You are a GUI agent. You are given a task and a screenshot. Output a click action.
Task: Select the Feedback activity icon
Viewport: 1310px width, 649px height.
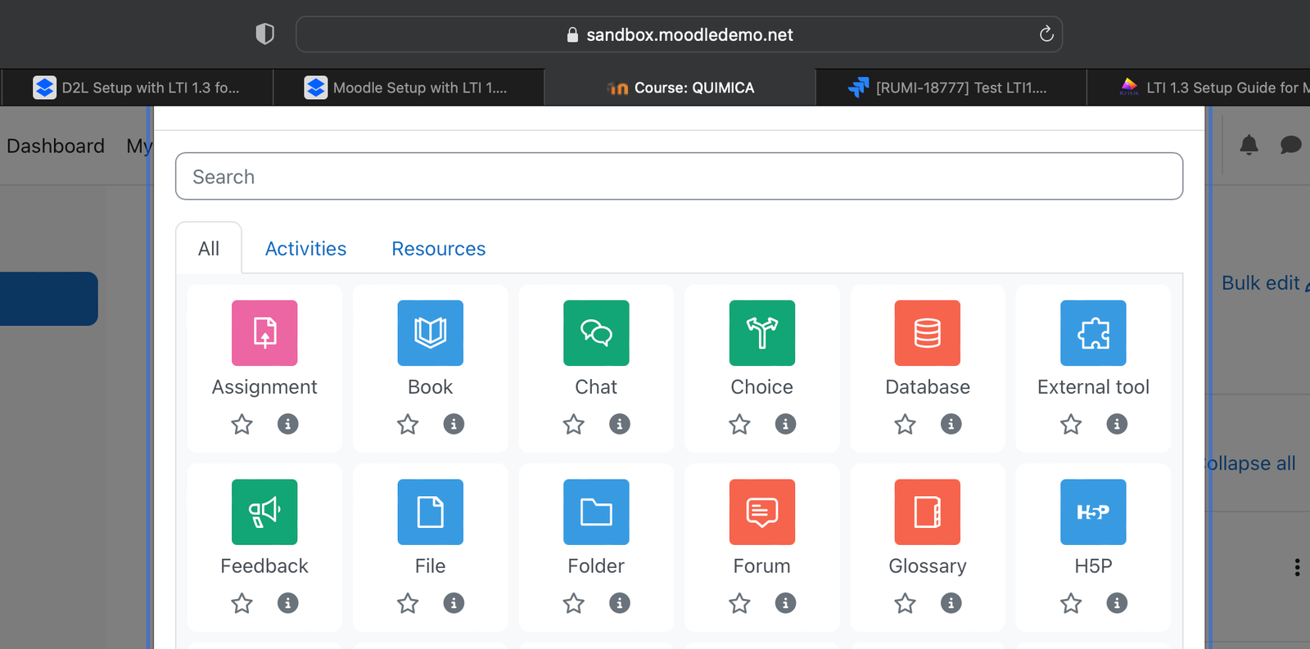264,512
